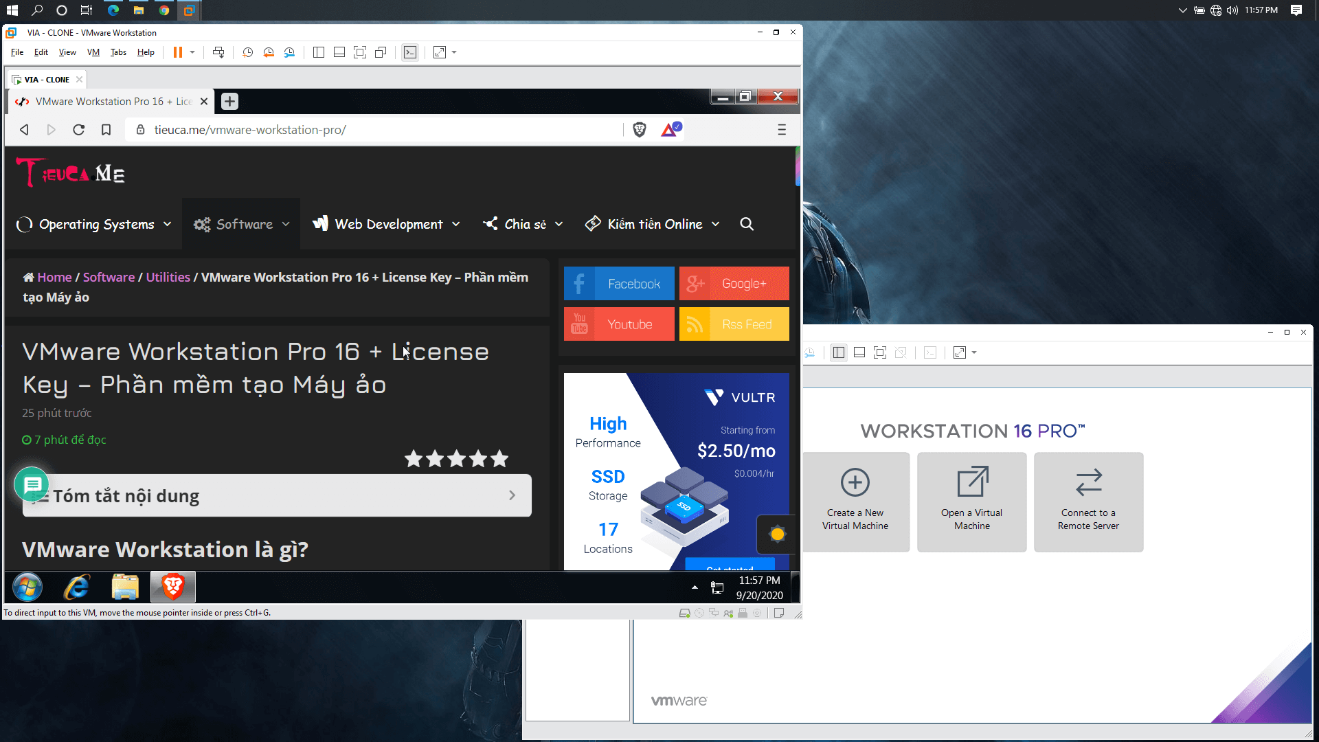Toggle library panel in VIA - CLONE window

(319, 52)
